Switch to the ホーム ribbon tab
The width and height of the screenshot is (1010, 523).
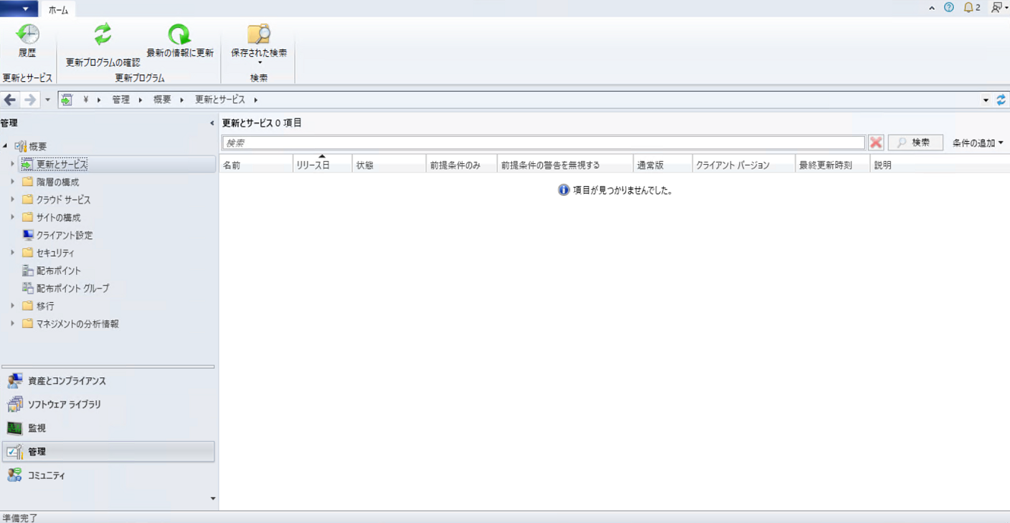[58, 10]
